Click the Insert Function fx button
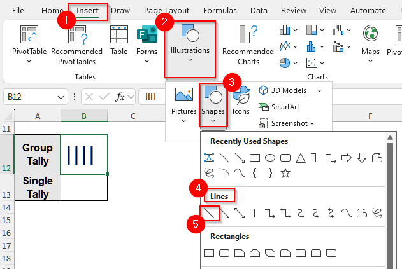This screenshot has width=402, height=269. click(120, 97)
